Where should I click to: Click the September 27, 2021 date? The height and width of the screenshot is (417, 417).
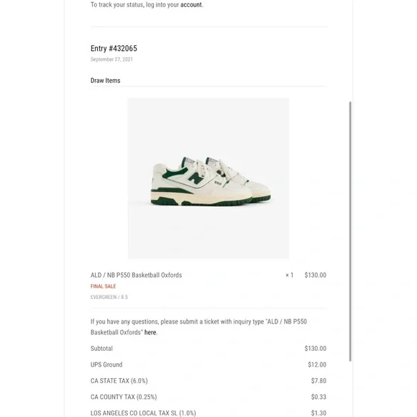(111, 59)
